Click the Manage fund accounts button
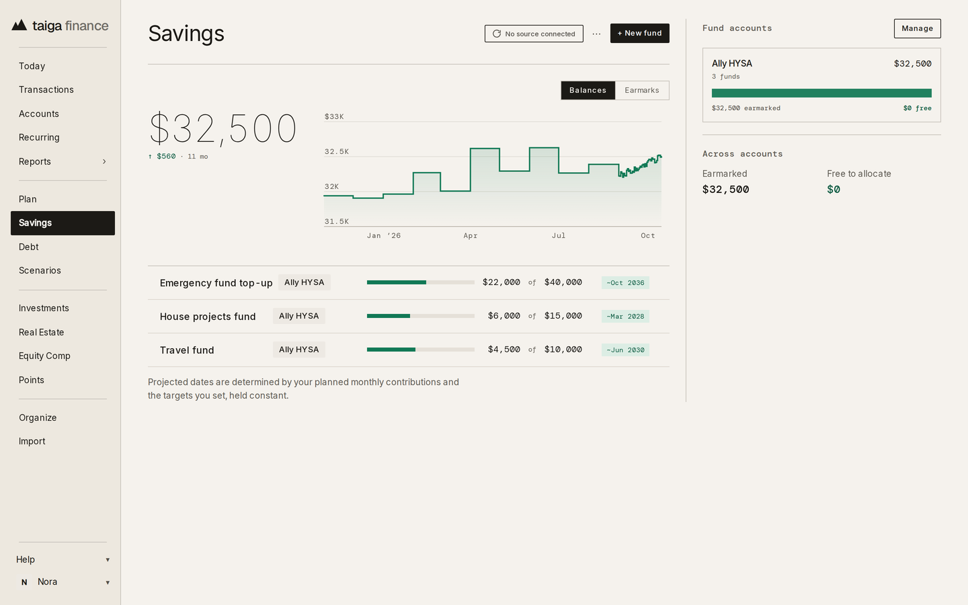Screen dimensions: 968x605 [917, 28]
